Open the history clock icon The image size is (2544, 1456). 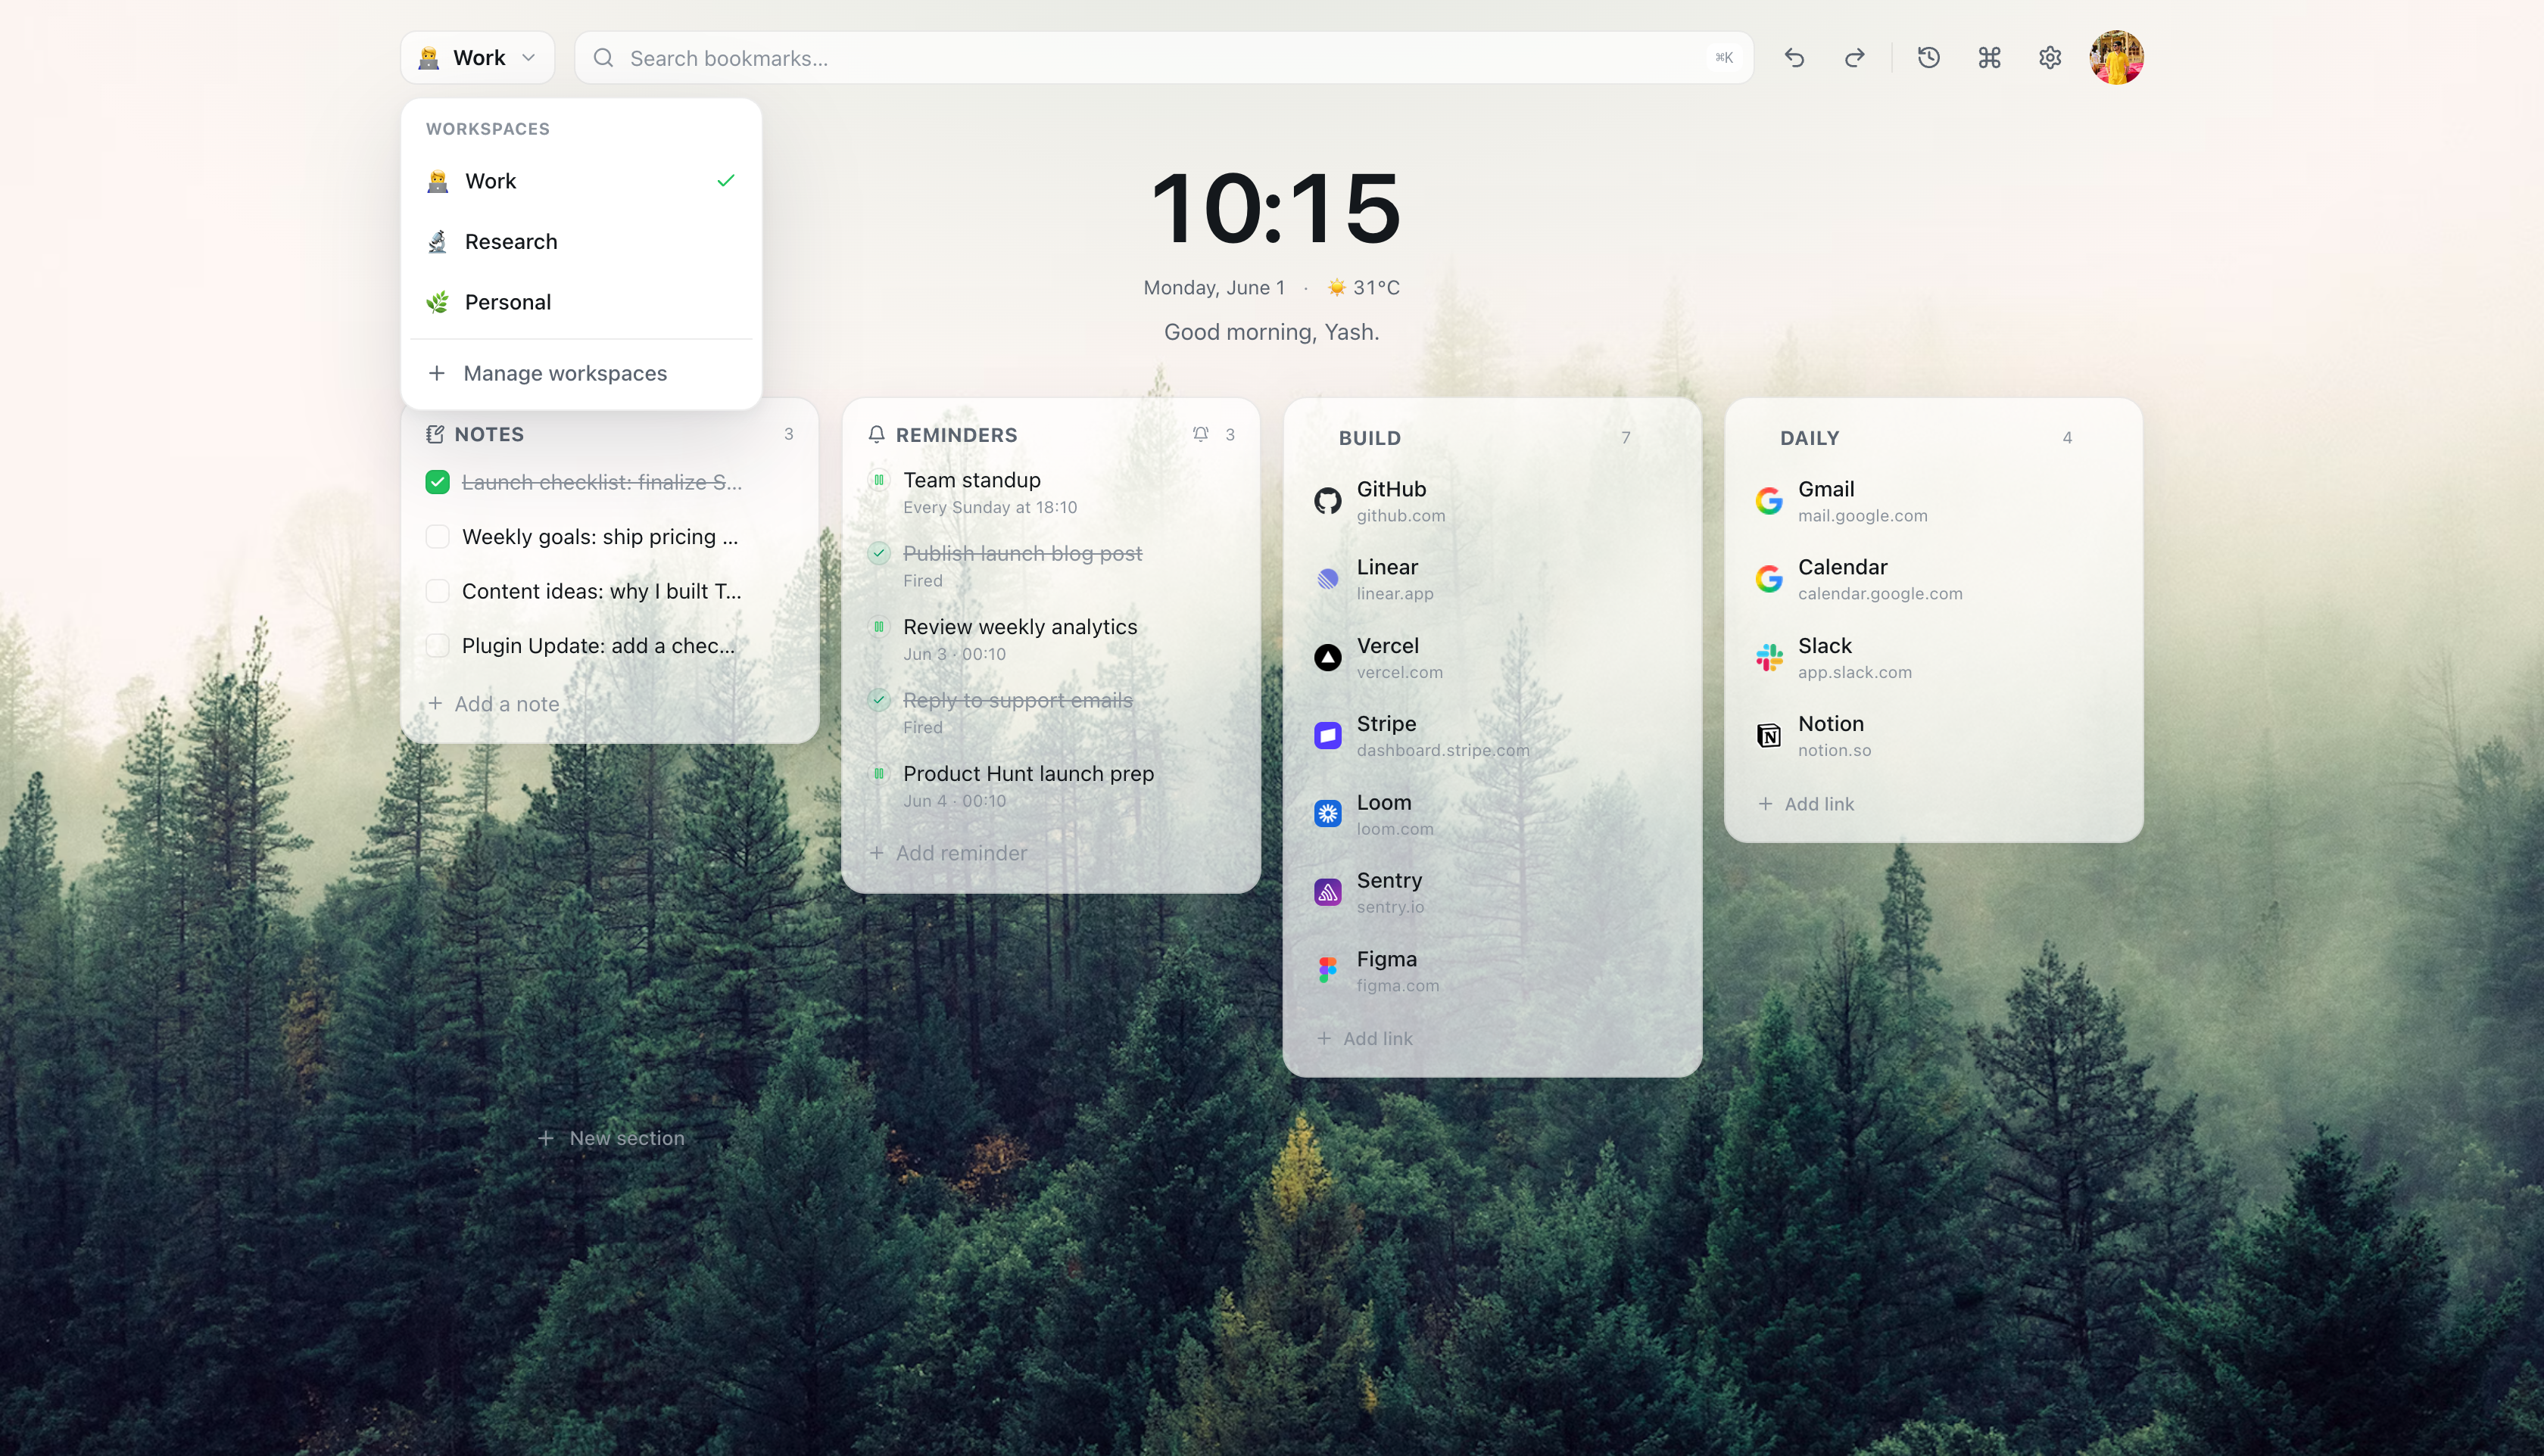coord(1928,58)
